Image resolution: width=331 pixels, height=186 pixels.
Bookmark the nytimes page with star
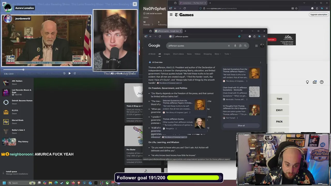[x=296, y=8]
